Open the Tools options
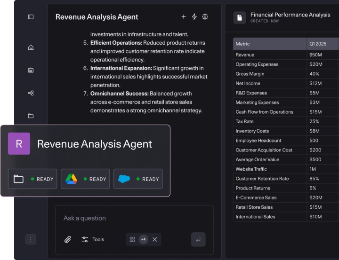This screenshot has width=339, height=260. click(93, 239)
